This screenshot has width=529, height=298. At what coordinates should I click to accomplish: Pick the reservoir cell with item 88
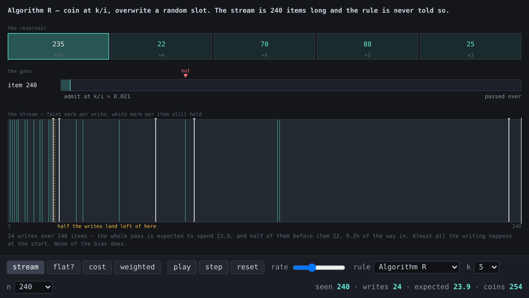(x=368, y=46)
